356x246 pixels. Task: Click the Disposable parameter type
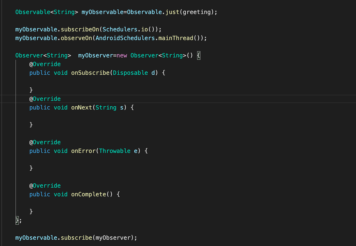130,73
